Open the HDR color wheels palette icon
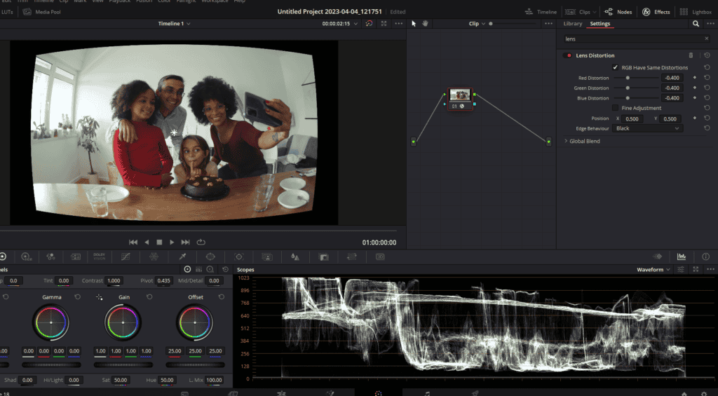718x396 pixels. [x=26, y=257]
